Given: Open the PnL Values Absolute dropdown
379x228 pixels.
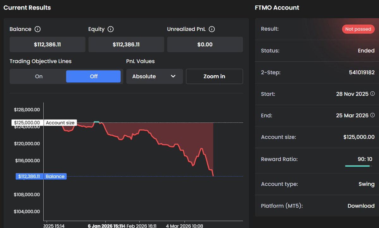Looking at the screenshot, I should (x=155, y=77).
